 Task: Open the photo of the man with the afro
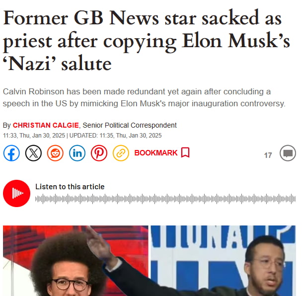pos(76,261)
